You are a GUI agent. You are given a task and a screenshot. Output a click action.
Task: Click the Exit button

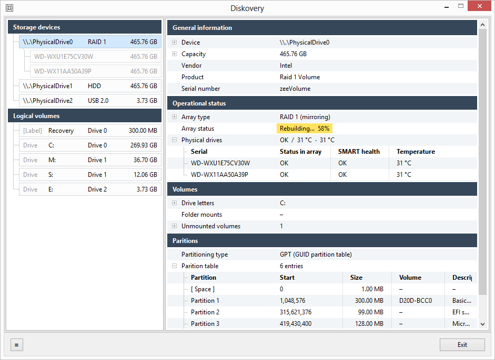click(462, 345)
